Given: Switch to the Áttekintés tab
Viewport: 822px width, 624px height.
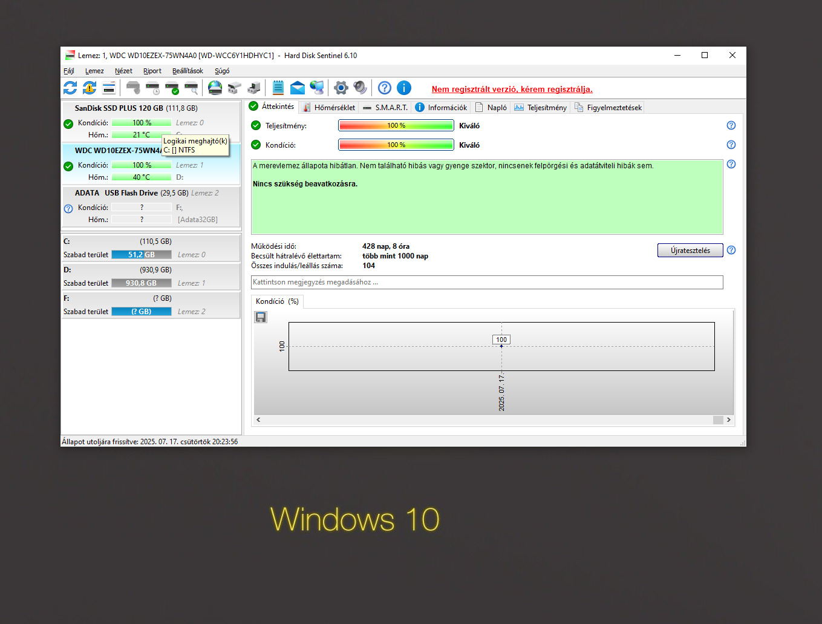Looking at the screenshot, I should click(272, 107).
